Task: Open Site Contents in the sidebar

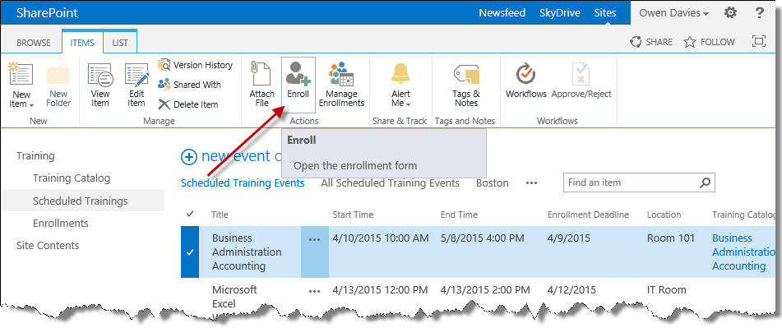Action: [x=48, y=245]
